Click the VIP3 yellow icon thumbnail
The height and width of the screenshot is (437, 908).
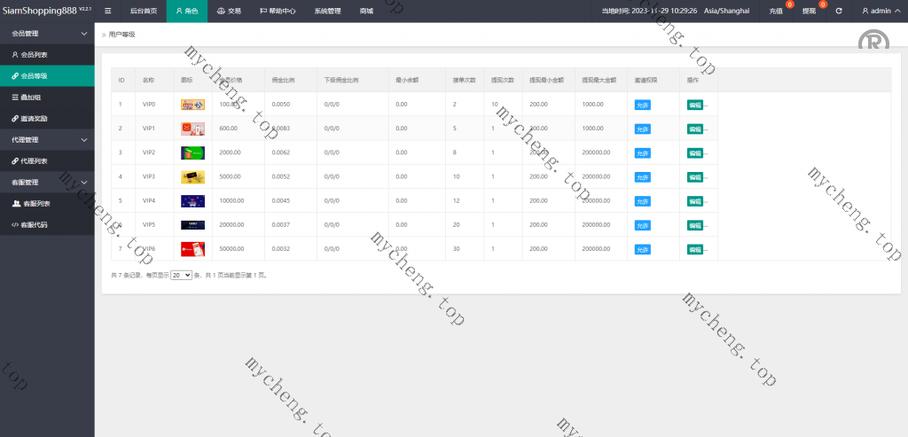tap(192, 176)
